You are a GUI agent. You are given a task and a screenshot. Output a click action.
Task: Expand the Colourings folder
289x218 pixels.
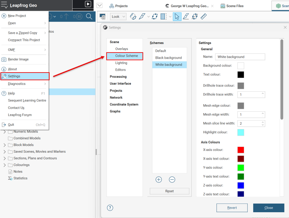point(5,165)
